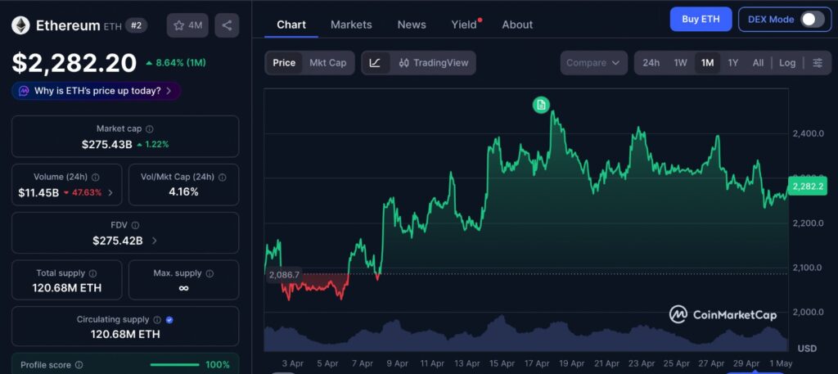Expand FDV details chevron
Viewport: 838px width, 374px height.
pos(154,241)
